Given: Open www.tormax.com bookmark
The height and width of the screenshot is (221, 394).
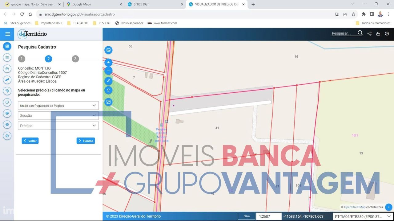Looking at the screenshot, I should (x=162, y=23).
